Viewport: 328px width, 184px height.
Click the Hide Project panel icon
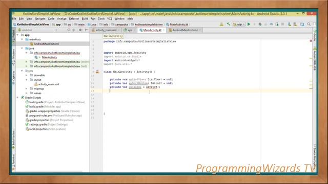(87, 30)
